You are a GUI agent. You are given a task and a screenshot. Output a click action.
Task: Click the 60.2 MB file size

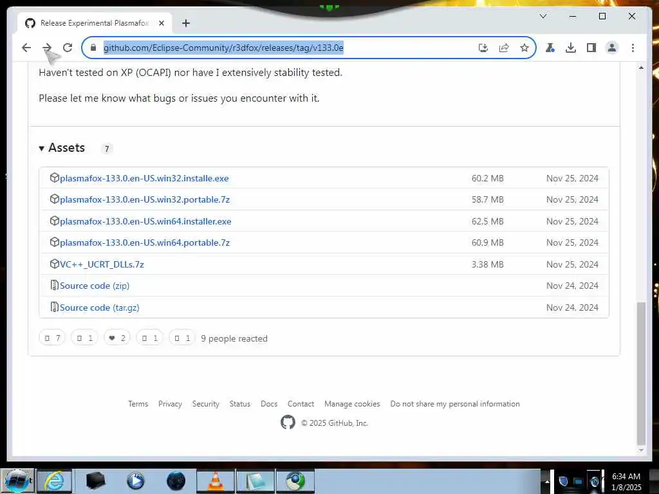(x=488, y=178)
